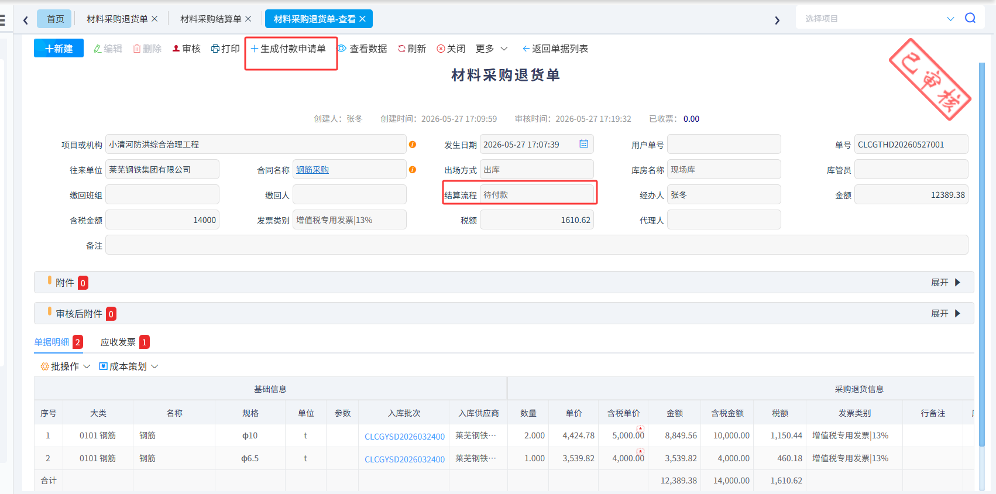Viewport: 996px width, 494px height.
Task: Expand the 审核后附件 section
Action: (946, 314)
